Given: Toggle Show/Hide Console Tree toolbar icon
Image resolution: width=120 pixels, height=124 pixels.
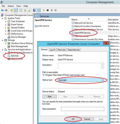Looking at the screenshot, I should point(16,10).
